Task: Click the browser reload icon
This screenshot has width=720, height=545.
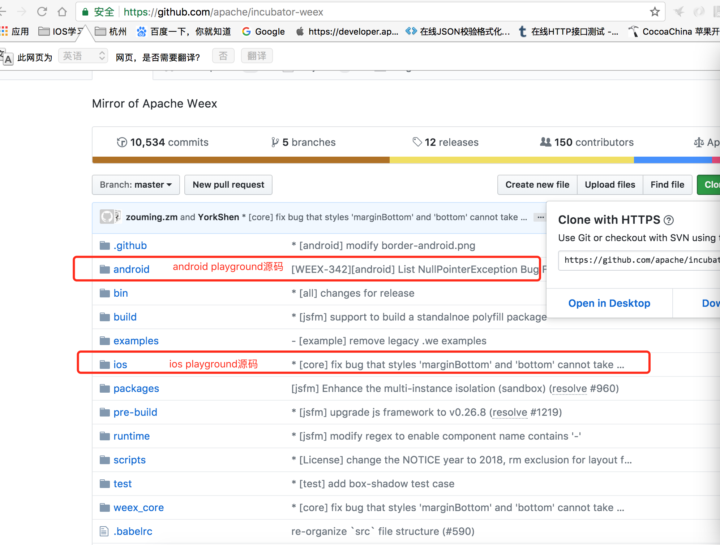Action: 42,12
